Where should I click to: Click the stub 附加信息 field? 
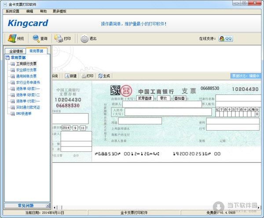pos(70,119)
